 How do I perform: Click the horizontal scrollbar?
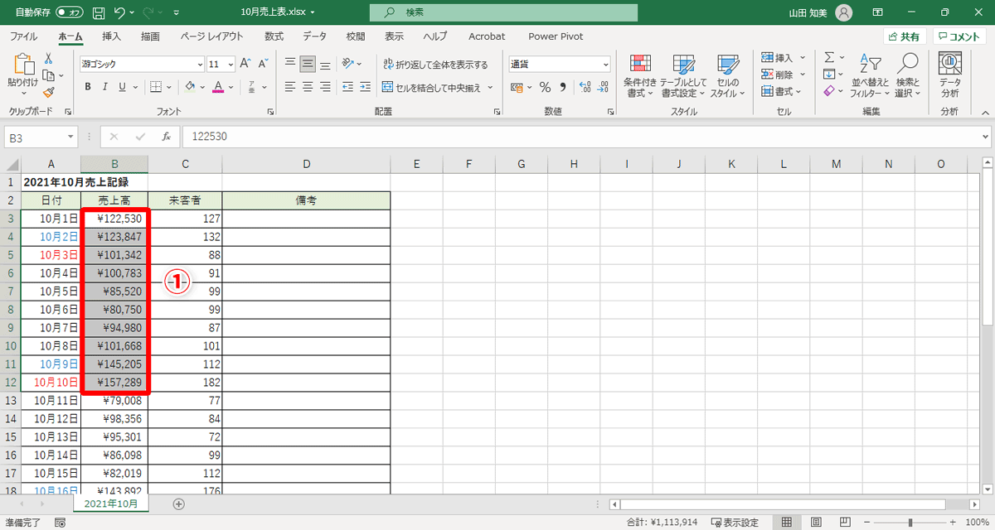(783, 503)
